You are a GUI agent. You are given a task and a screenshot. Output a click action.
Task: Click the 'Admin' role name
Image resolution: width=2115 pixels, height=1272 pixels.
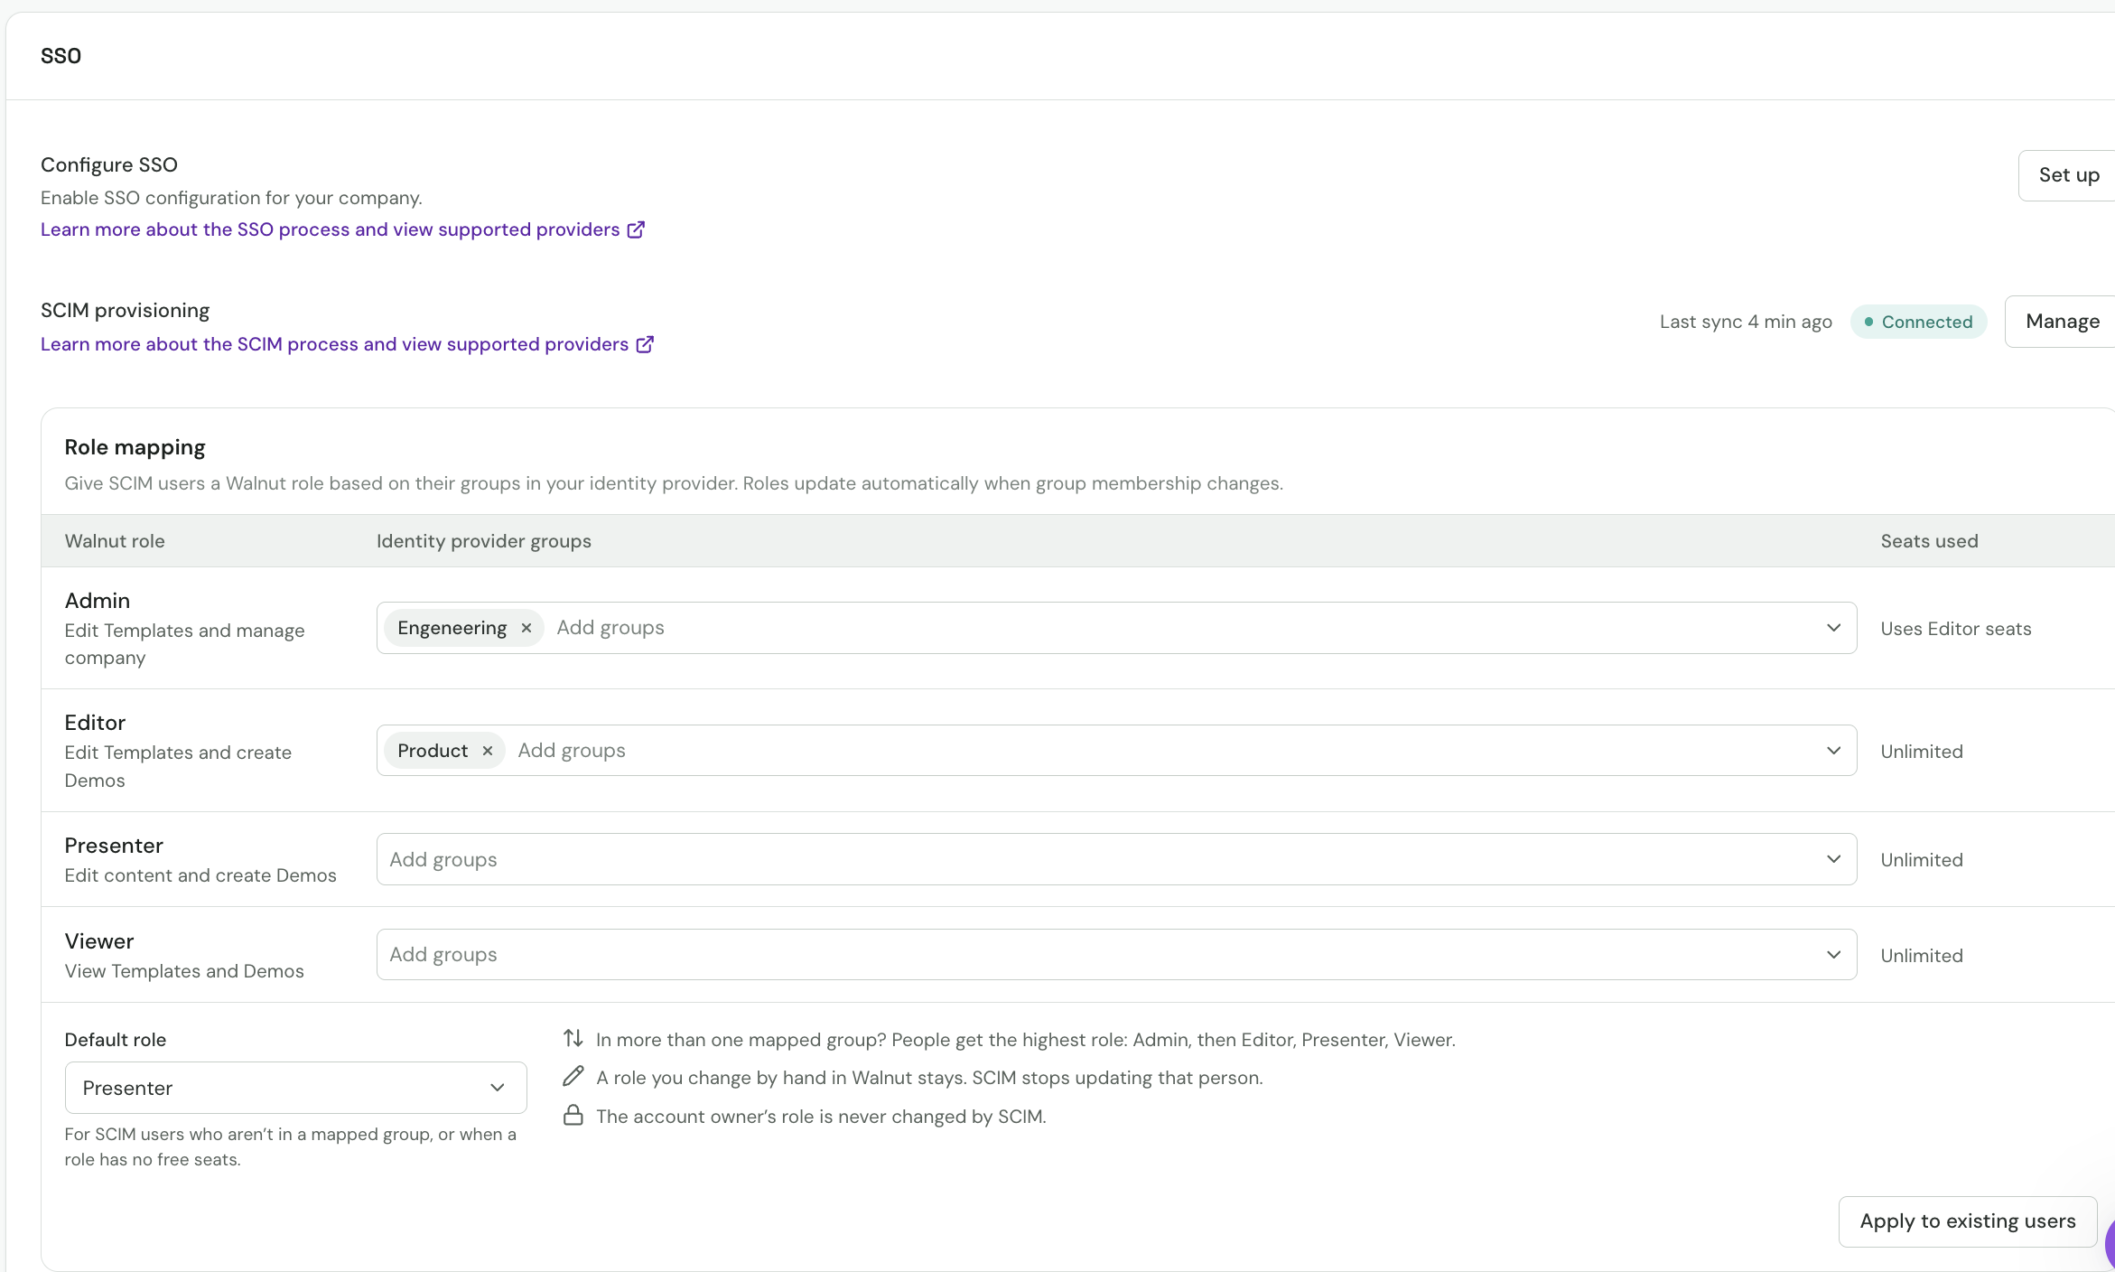click(x=98, y=601)
